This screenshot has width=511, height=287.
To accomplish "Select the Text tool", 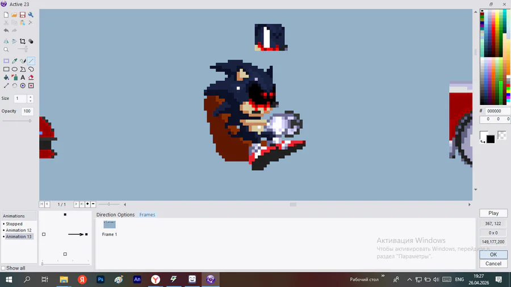I will tap(23, 78).
